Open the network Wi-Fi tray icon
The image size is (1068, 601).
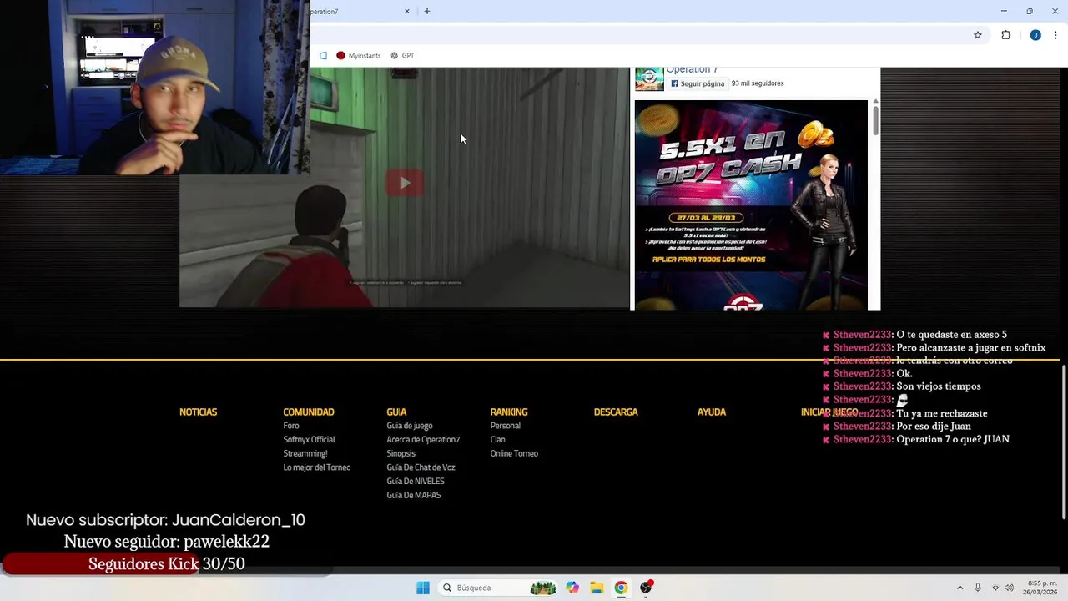click(x=995, y=588)
